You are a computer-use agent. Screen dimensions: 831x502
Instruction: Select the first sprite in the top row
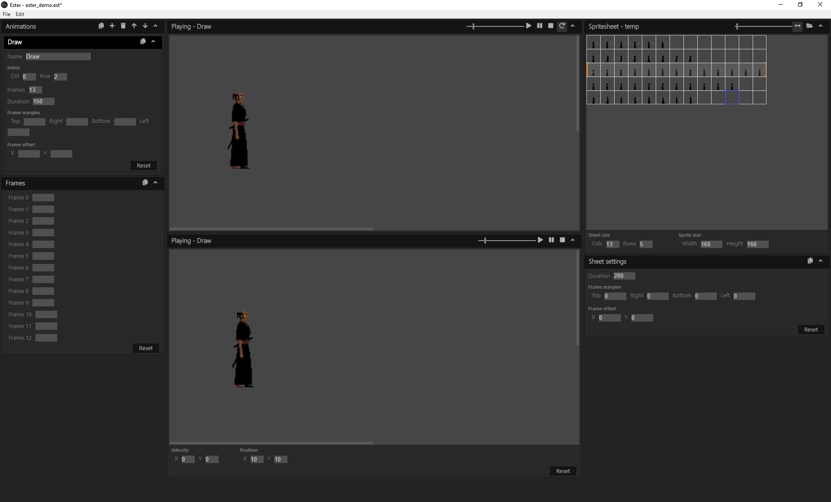coord(593,42)
